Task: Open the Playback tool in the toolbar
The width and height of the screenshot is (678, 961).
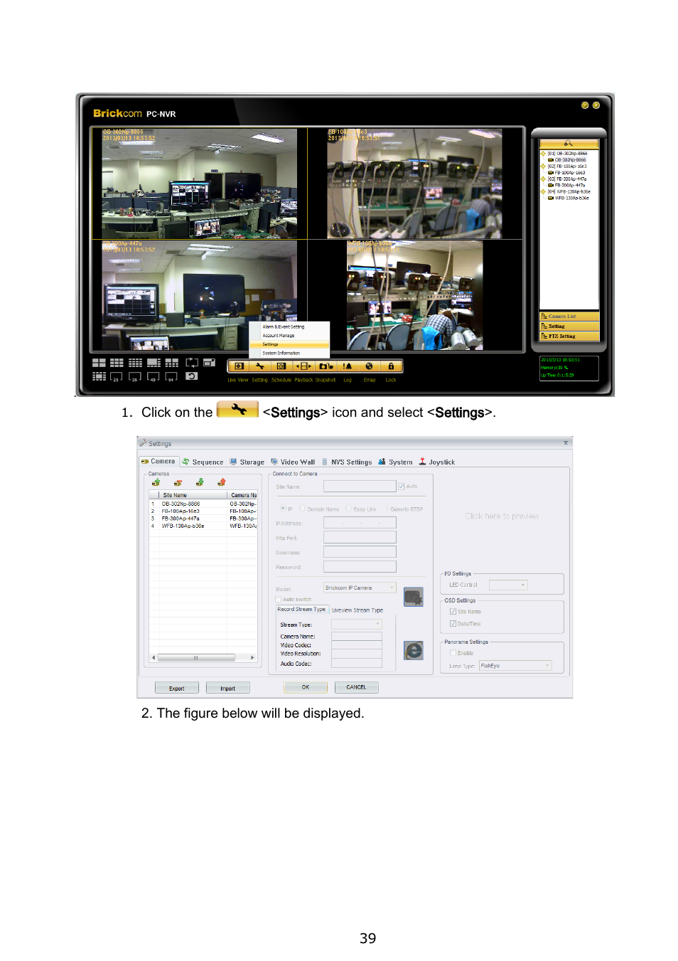Action: pyautogui.click(x=303, y=366)
